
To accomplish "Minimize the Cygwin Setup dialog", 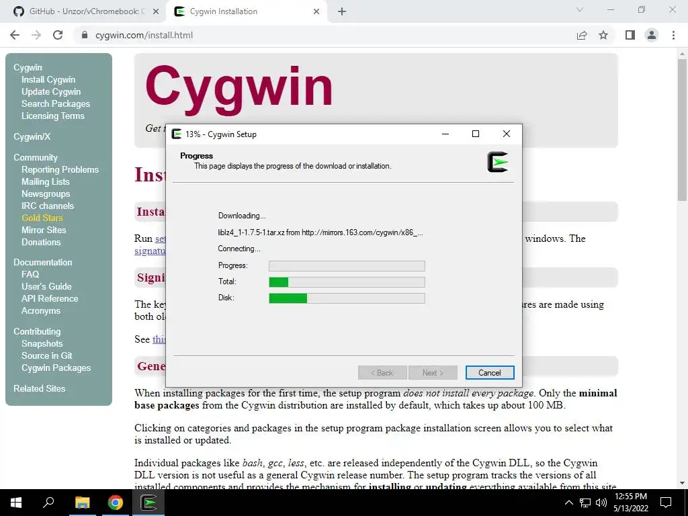I will tap(445, 134).
